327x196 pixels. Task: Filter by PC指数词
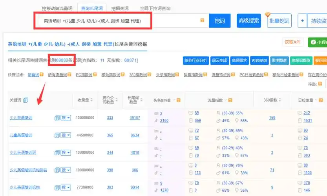(x=84, y=75)
